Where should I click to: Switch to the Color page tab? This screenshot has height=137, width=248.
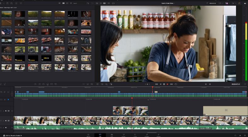coord(135,135)
